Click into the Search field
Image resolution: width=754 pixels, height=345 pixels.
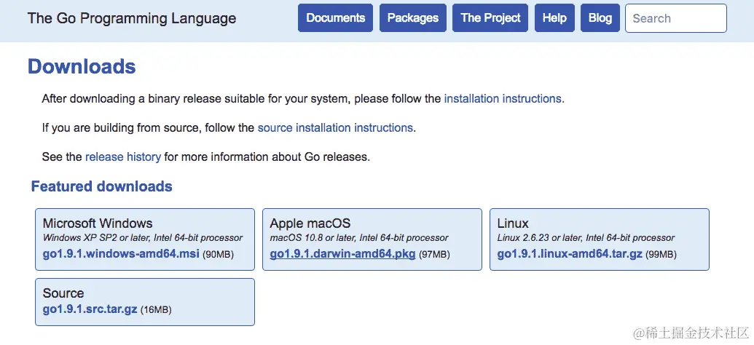pos(675,18)
